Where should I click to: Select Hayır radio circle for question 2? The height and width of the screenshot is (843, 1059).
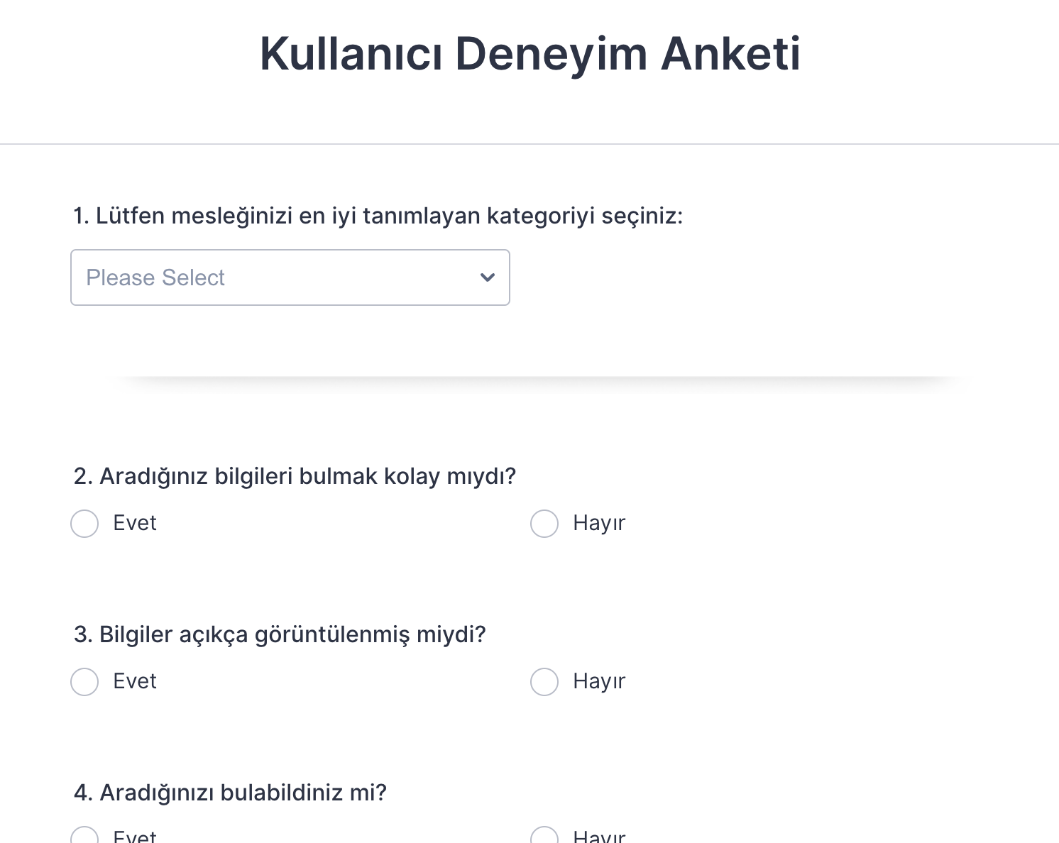click(x=544, y=524)
